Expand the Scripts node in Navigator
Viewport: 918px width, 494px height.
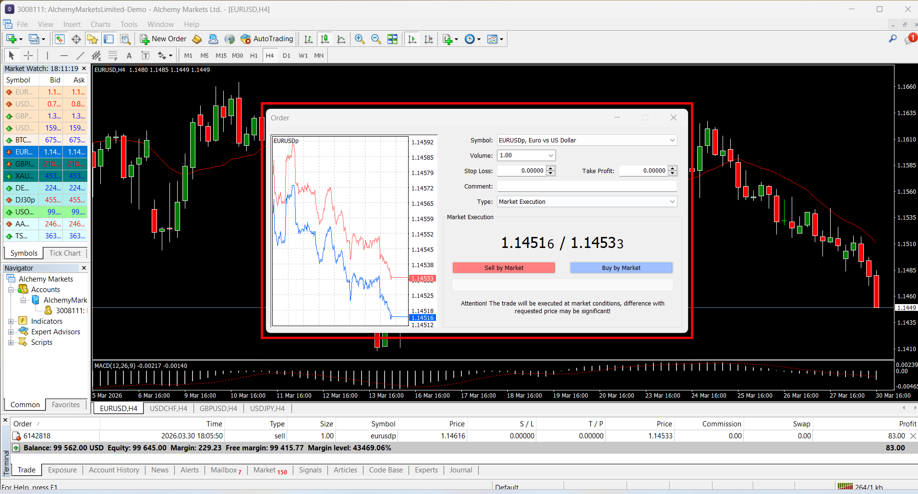[11, 342]
